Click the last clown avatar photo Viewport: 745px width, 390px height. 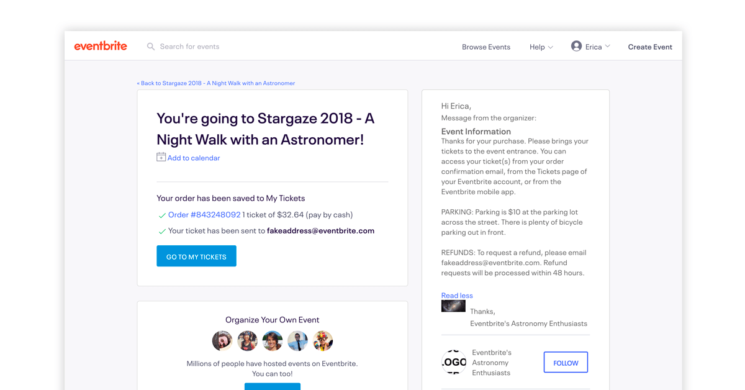tap(323, 341)
